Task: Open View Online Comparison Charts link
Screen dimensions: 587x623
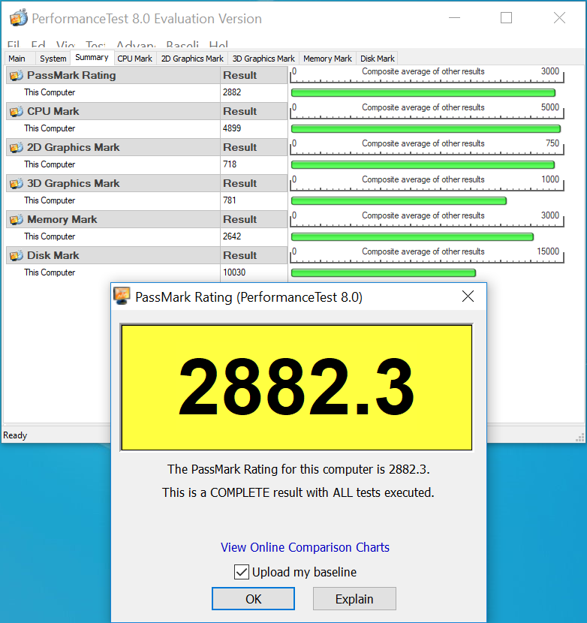Action: click(305, 547)
